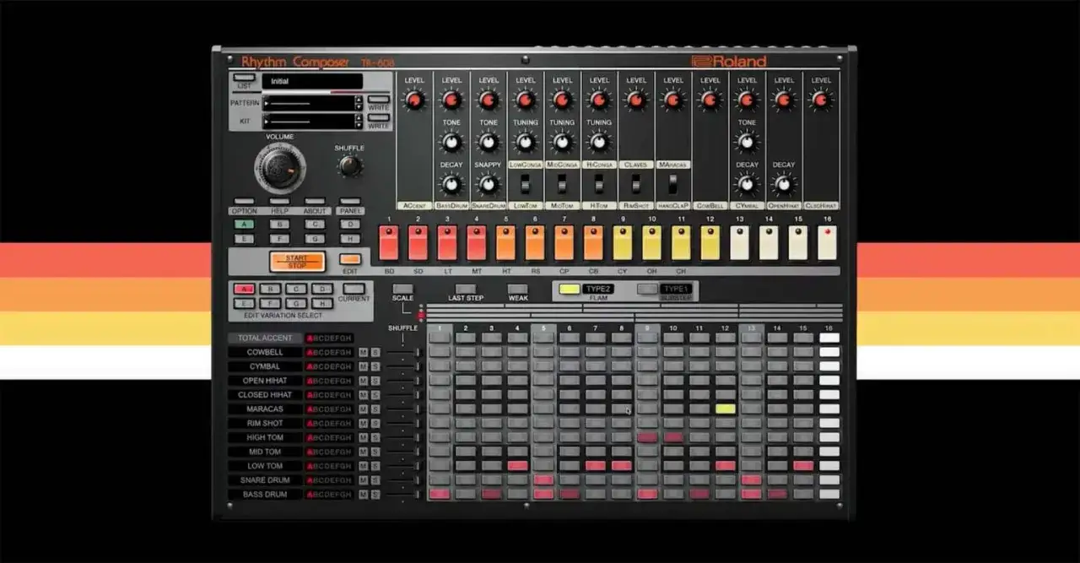Click the LOW TOM step 4 cell
Viewport: 1080px width, 563px height.
point(517,465)
